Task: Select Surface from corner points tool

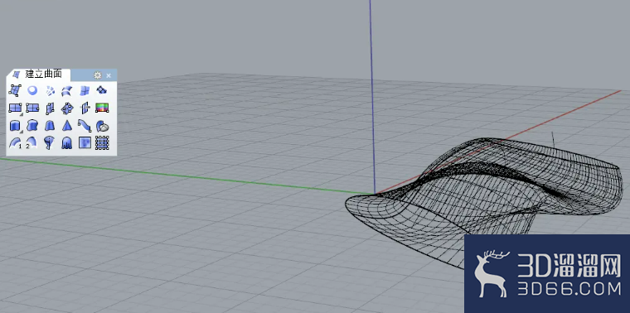Action: (15, 91)
